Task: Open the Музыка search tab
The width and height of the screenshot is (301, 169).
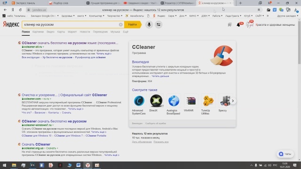Action: pos(115,32)
